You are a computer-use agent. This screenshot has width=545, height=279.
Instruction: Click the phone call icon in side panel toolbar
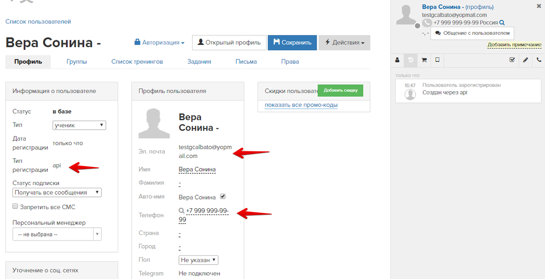click(x=539, y=59)
